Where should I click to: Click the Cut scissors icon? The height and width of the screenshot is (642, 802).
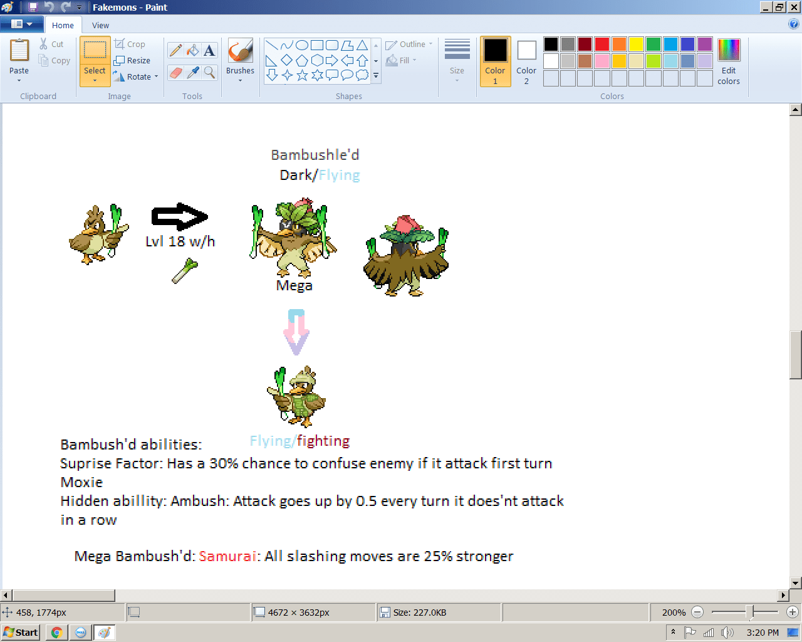pos(44,44)
